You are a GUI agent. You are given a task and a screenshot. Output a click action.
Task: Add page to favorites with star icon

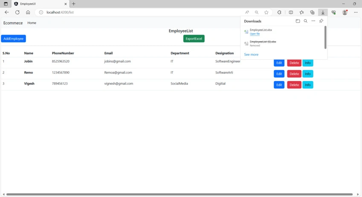[x=266, y=12]
